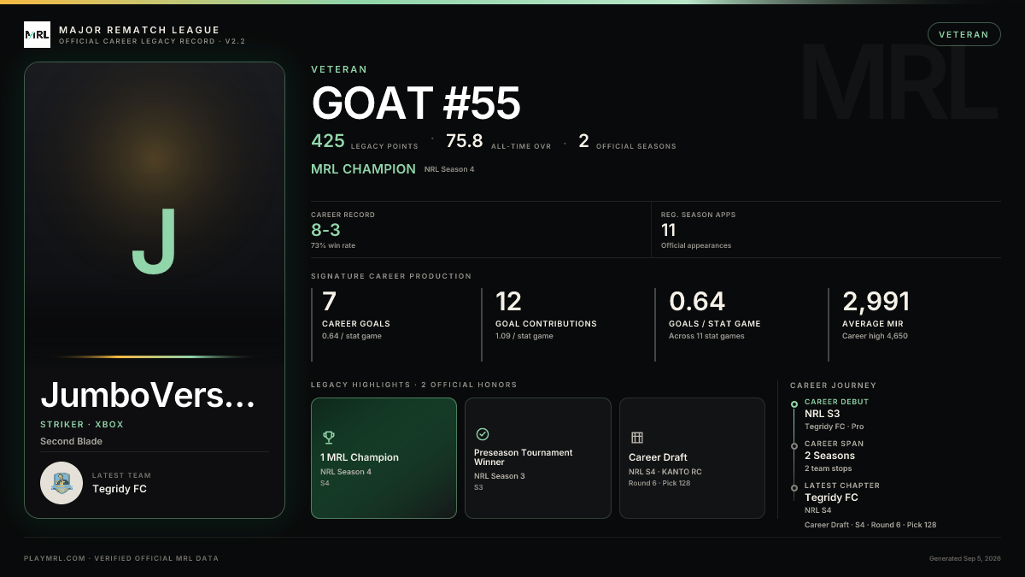Screen dimensions: 1025x577
Task: Click the gradient divider bar under avatar
Action: click(x=155, y=356)
